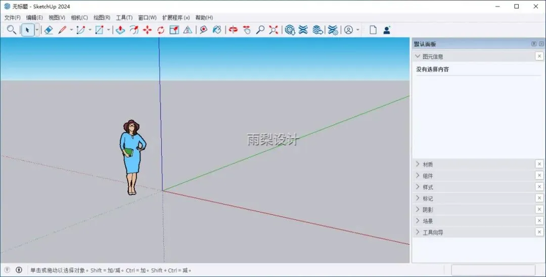Close the 阴影 section with its X
This screenshot has width=546, height=277.
pyautogui.click(x=539, y=209)
